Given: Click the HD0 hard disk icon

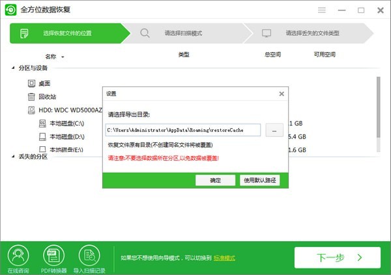Looking at the screenshot, I should [x=31, y=110].
